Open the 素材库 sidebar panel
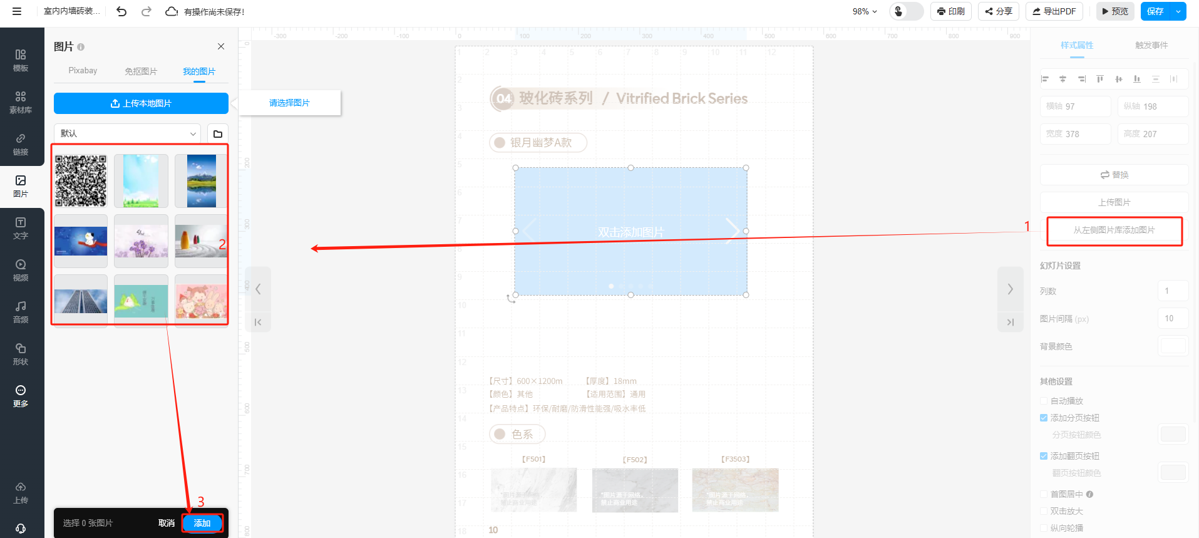The height and width of the screenshot is (538, 1199). (x=21, y=102)
